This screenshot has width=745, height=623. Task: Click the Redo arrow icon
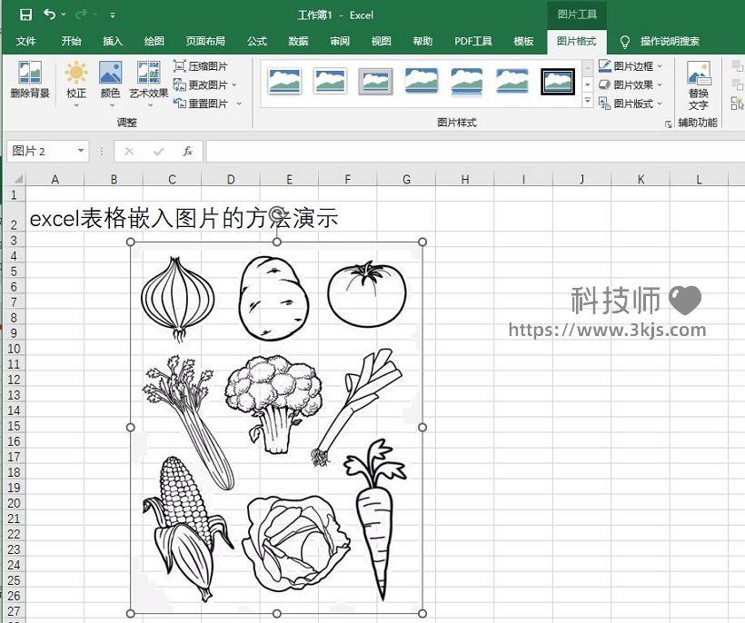81,15
